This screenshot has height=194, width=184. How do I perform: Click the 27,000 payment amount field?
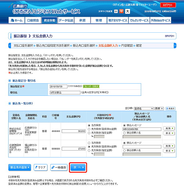[74, 149]
